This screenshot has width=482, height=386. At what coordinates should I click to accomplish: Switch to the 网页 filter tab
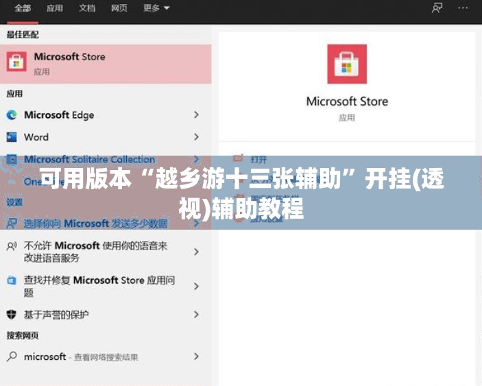coord(119,8)
